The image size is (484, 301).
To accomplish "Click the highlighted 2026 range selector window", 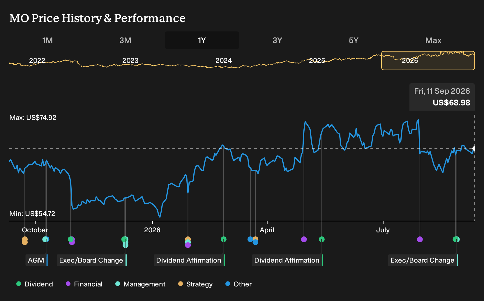I will tap(428, 61).
